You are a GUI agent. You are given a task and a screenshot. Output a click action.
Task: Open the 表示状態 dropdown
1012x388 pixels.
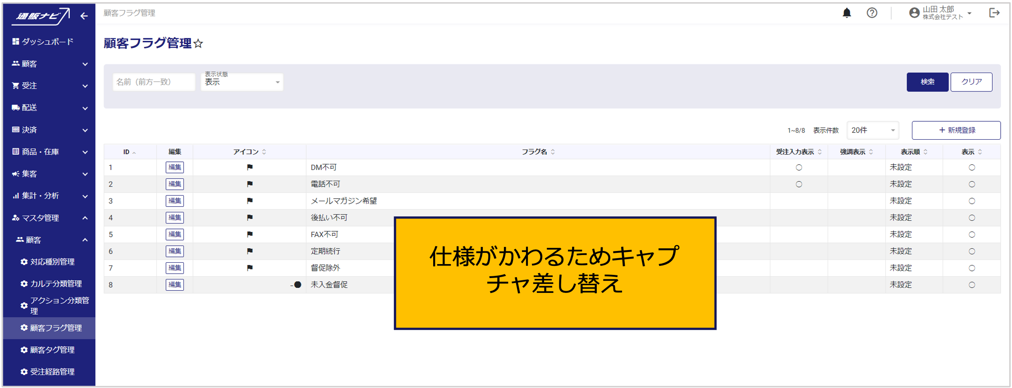coord(242,82)
